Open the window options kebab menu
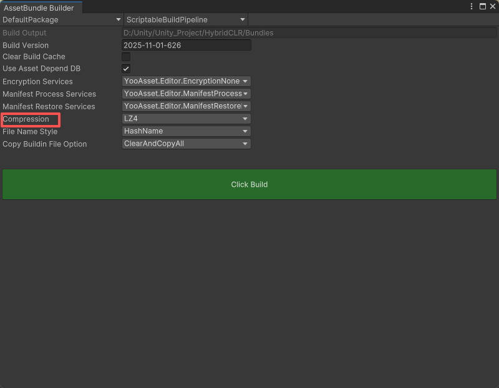 click(x=472, y=6)
